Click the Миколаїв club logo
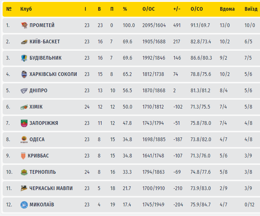The width and height of the screenshot is (260, 216). coord(24,205)
